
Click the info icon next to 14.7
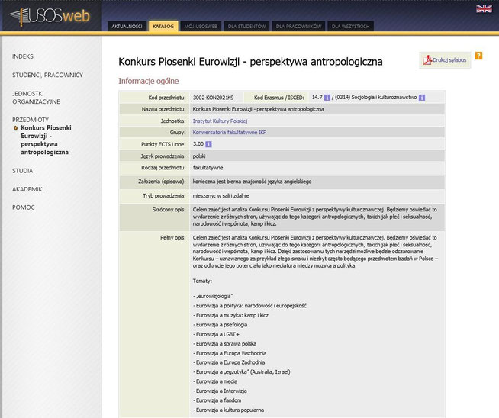(x=327, y=98)
